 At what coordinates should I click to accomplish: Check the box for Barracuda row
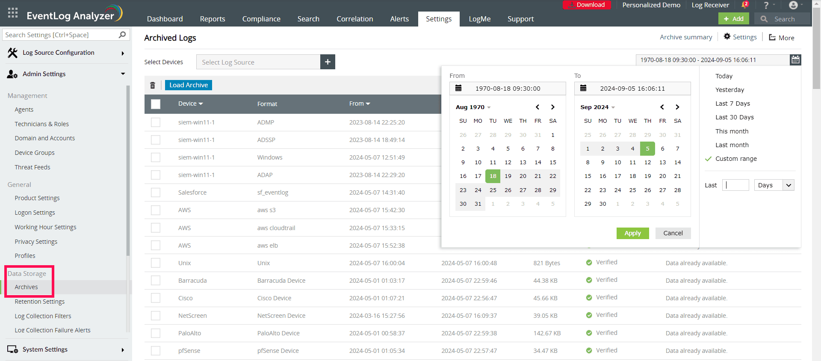click(156, 281)
